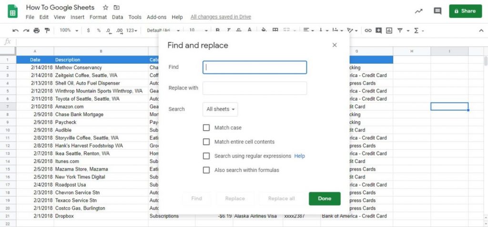The image size is (488, 227).
Task: Open the 100% zoom dropdown
Action: click(68, 30)
